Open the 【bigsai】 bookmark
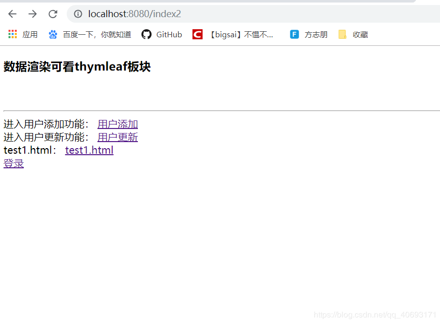This screenshot has width=440, height=324. (x=241, y=34)
